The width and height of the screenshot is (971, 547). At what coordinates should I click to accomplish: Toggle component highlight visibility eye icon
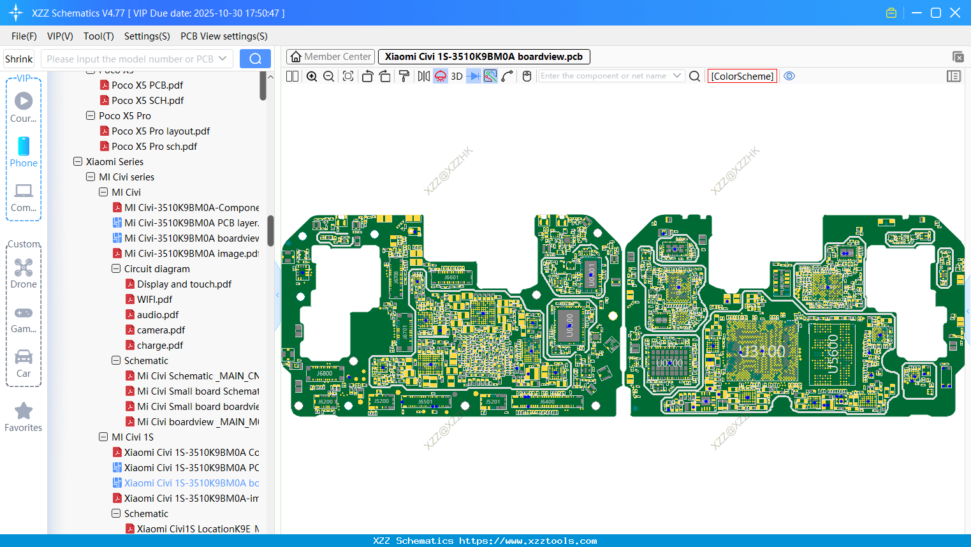(x=789, y=76)
